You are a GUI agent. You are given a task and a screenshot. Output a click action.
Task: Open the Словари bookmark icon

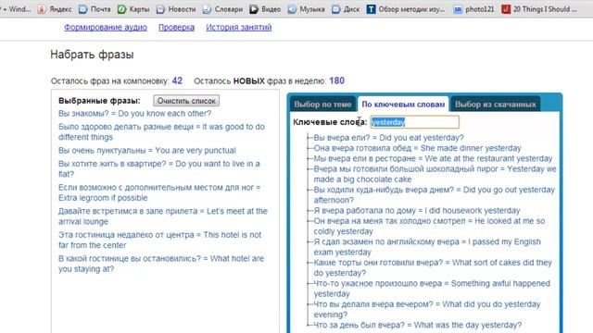[x=207, y=9]
